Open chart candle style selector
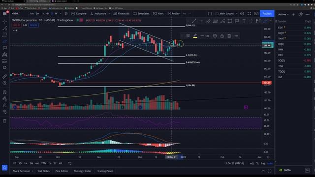 pyautogui.click(x=66, y=13)
